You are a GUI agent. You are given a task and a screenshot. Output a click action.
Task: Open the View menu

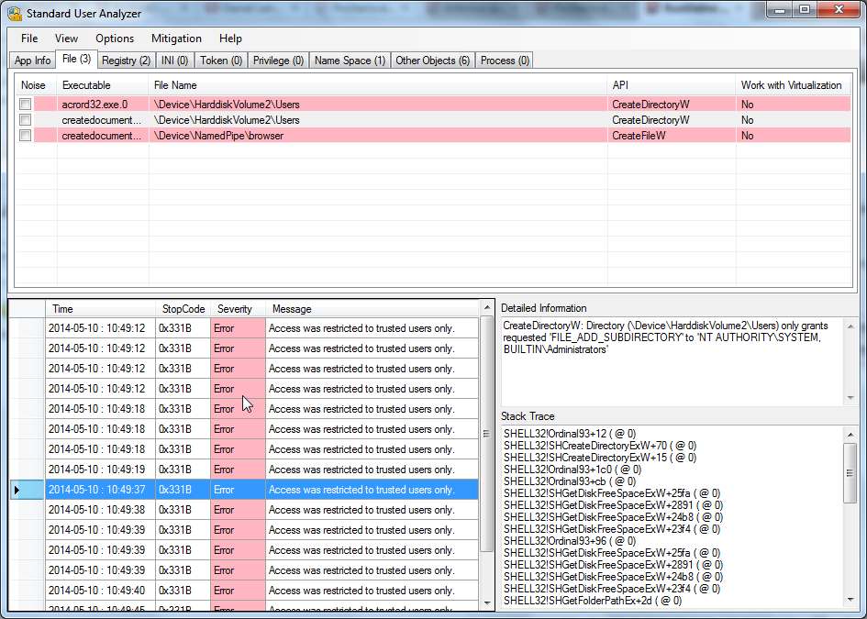66,39
